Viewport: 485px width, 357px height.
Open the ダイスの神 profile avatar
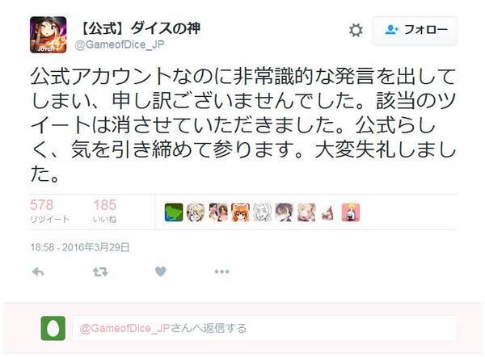pyautogui.click(x=48, y=35)
